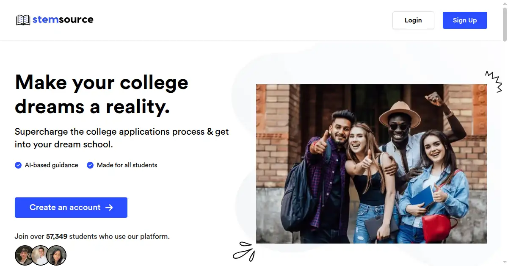Screen dimensions: 508x266
Task: Click the zigzag doodle at photo's top-right corner
Action: pos(494,81)
